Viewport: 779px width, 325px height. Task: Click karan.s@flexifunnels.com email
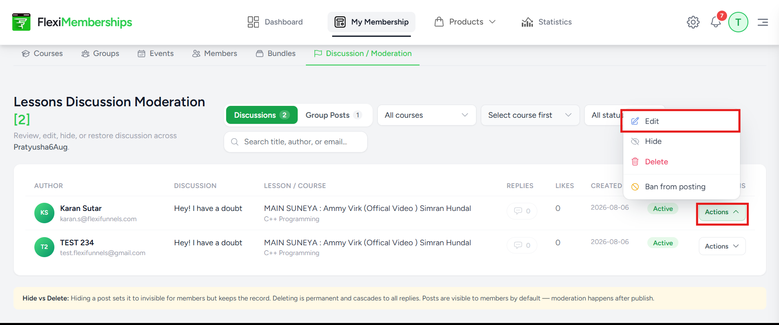98,219
